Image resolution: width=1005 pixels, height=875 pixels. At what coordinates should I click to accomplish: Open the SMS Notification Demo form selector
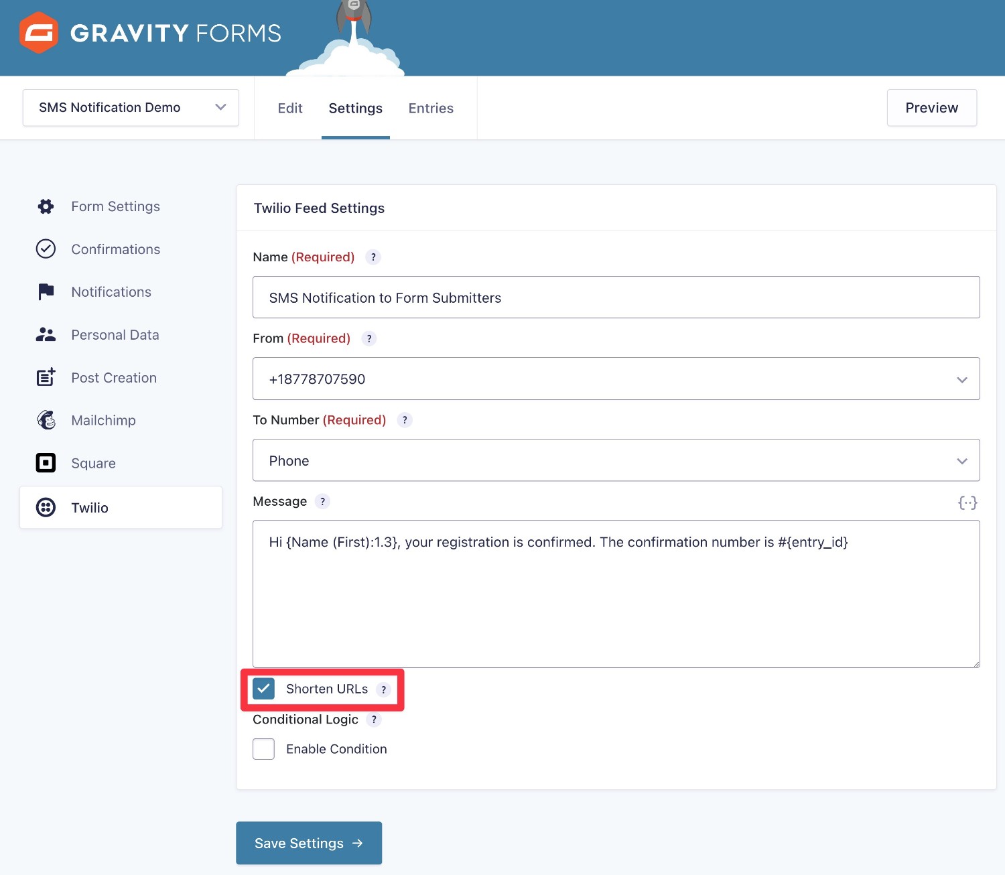(x=130, y=107)
